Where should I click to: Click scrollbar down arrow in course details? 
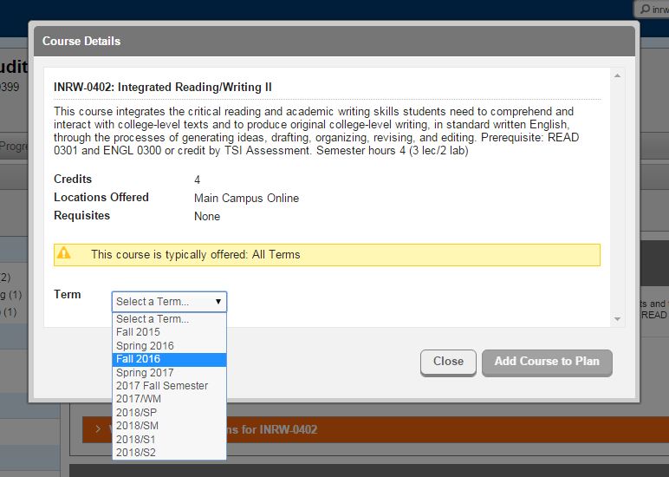[x=617, y=319]
